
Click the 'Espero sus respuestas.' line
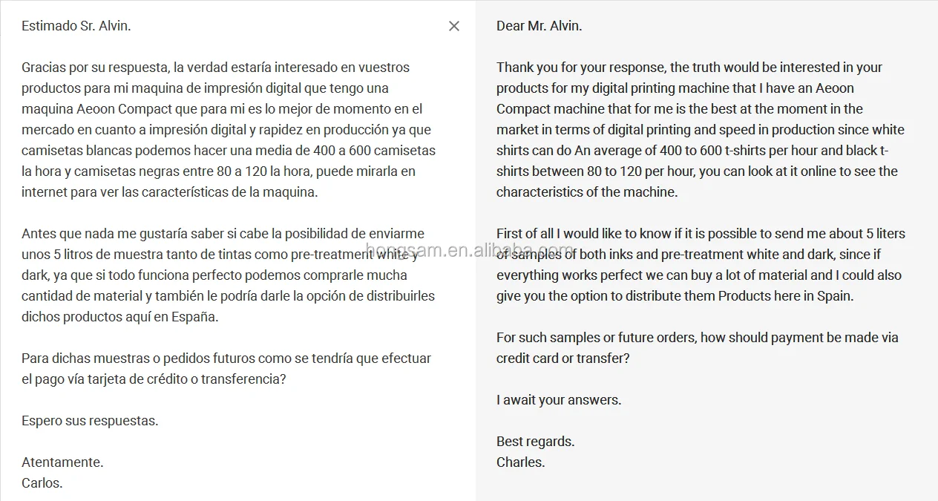(90, 421)
